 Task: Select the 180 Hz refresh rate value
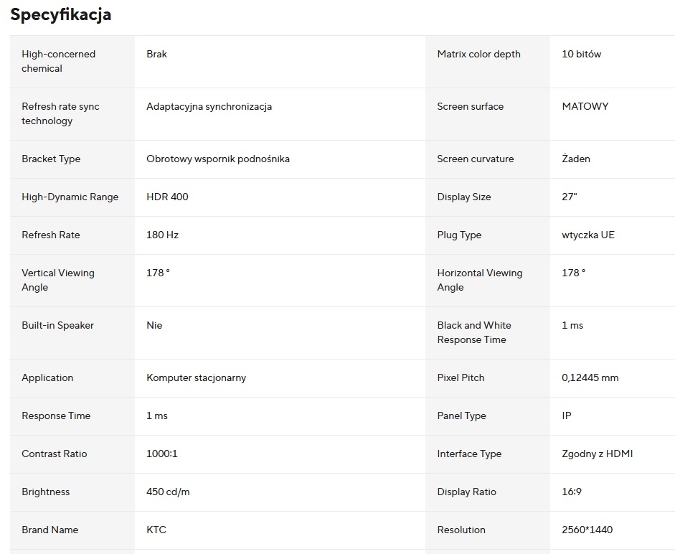[x=162, y=235]
